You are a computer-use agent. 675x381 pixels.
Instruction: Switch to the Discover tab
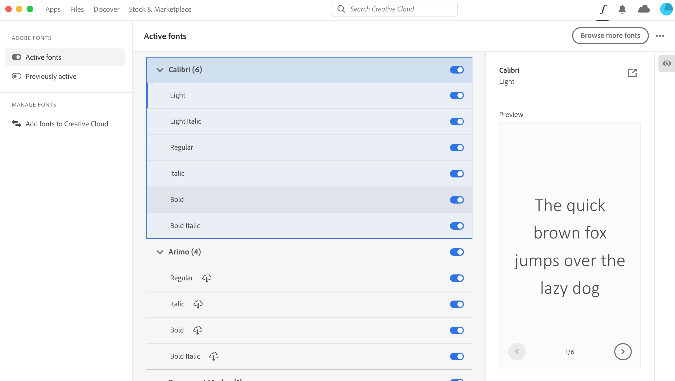[x=106, y=9]
